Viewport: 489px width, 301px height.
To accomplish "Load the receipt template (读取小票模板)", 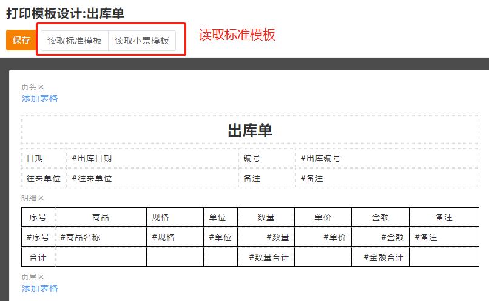I will point(142,41).
